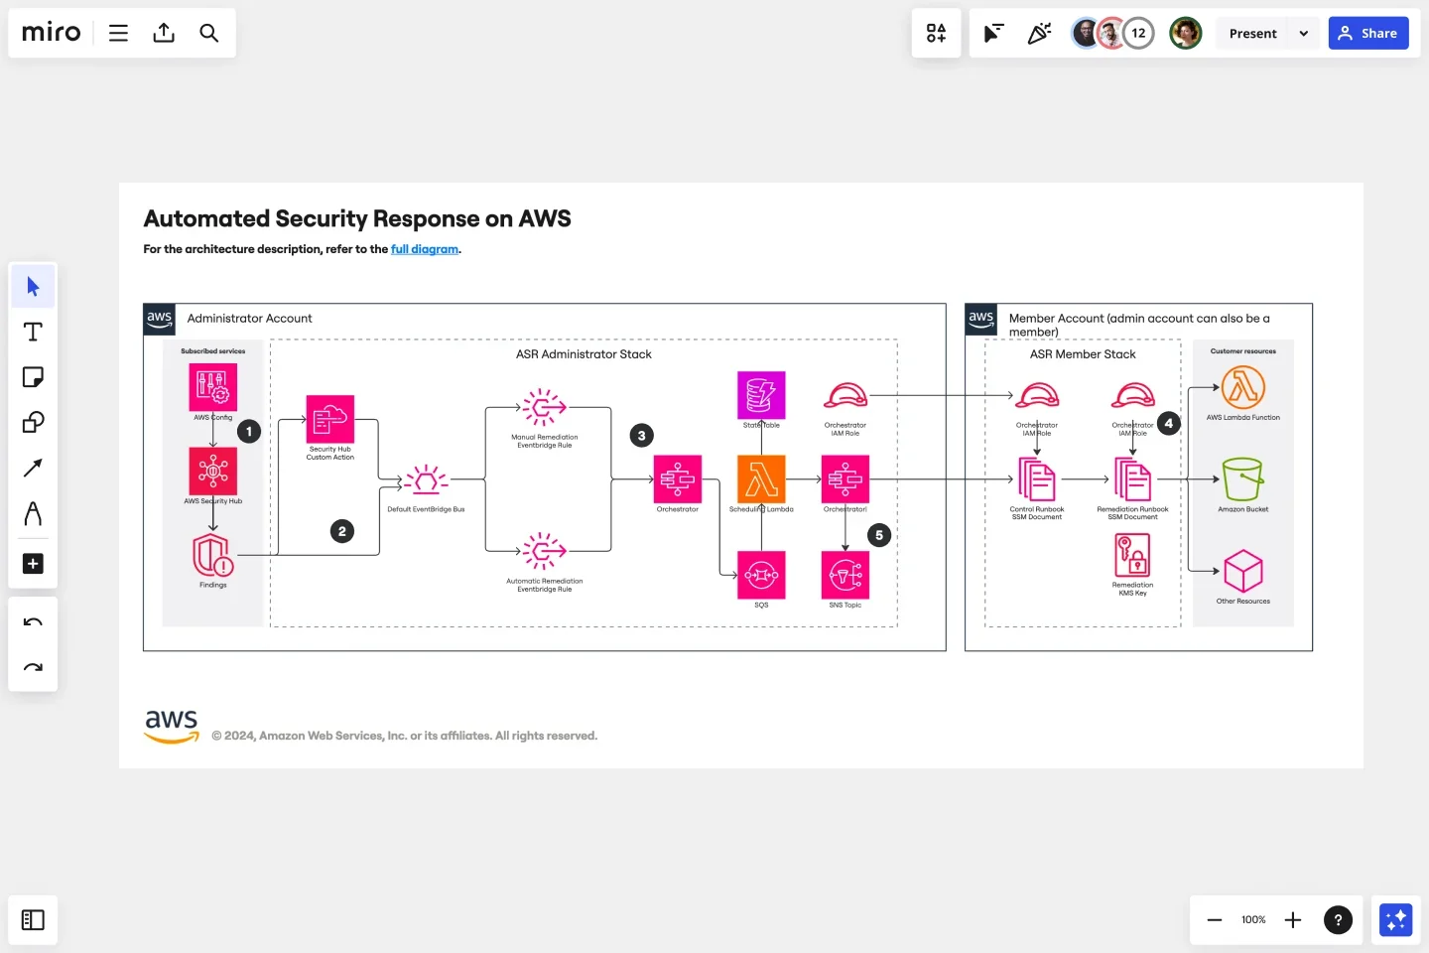The width and height of the screenshot is (1429, 953).
Task: Click the export board icon
Action: (x=164, y=33)
